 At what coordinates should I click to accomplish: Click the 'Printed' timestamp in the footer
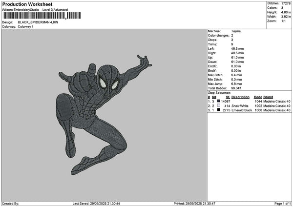pyautogui.click(x=194, y=204)
